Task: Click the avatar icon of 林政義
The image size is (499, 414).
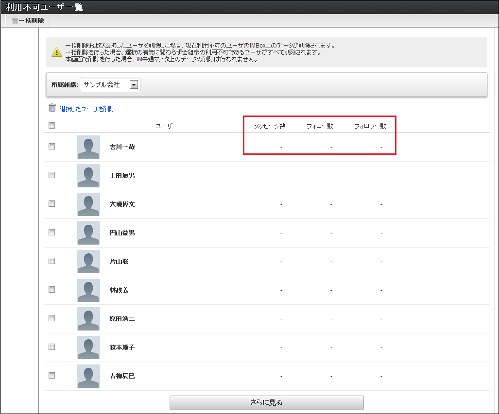Action: pyautogui.click(x=88, y=290)
